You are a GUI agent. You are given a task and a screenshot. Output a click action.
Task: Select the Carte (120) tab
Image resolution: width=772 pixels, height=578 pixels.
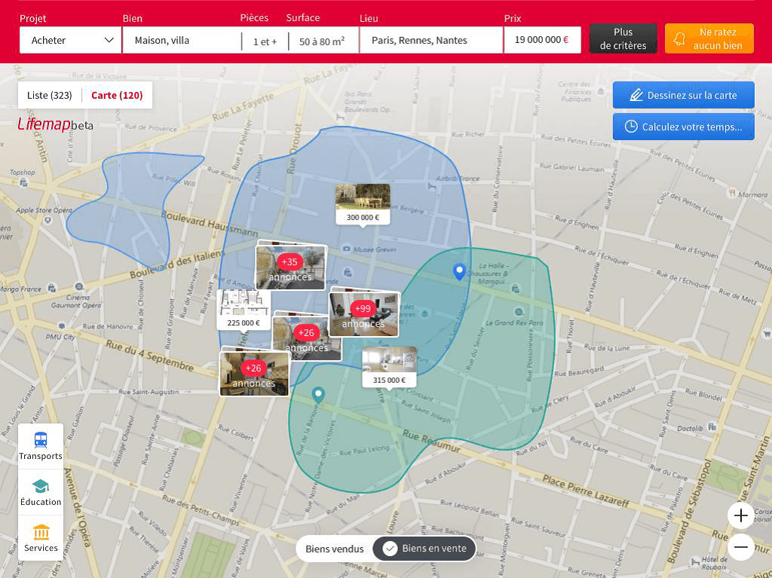point(117,95)
